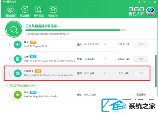Click the 280.71 KB size value

(124, 59)
